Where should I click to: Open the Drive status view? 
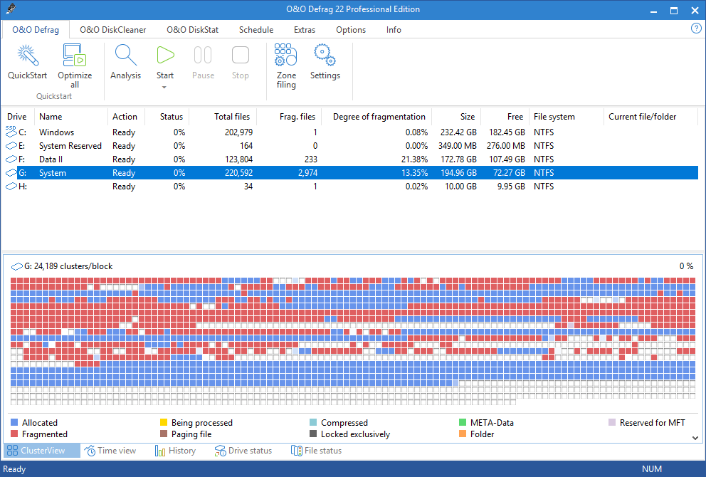(x=243, y=451)
